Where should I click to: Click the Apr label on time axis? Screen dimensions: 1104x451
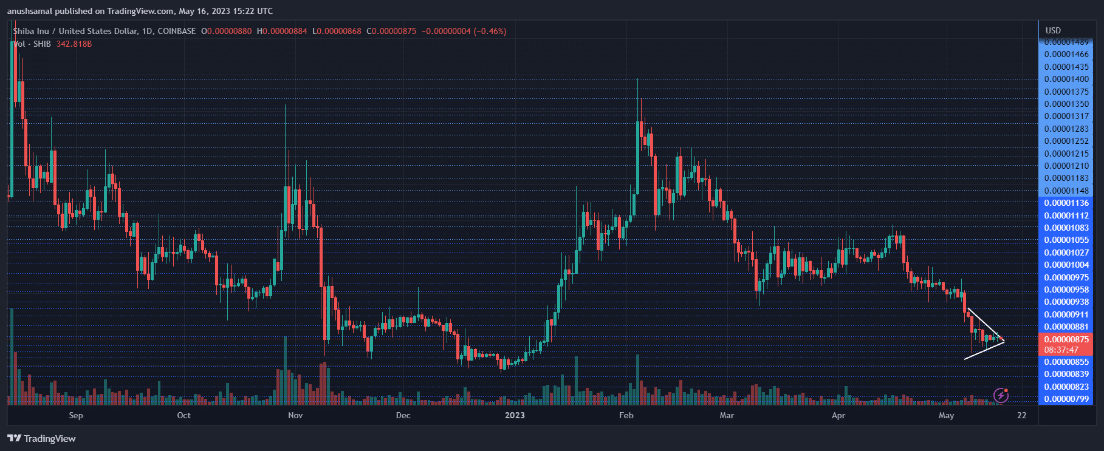tap(838, 415)
